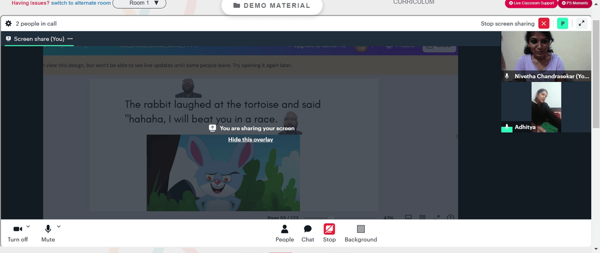The image size is (600, 253).
Task: Expand microphone options chevron
Action: coord(59,226)
